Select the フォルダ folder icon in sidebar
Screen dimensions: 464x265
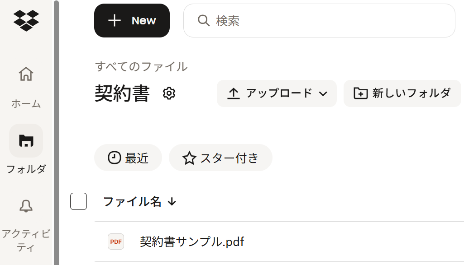tap(26, 140)
